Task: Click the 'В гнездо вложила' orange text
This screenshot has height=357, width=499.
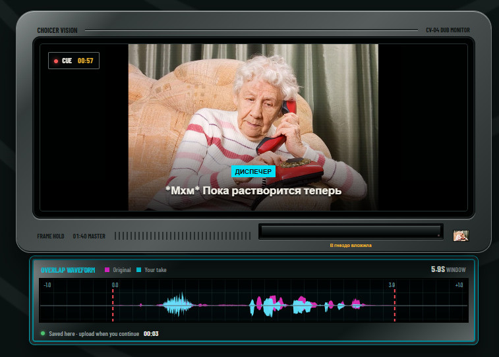Action: click(x=351, y=246)
